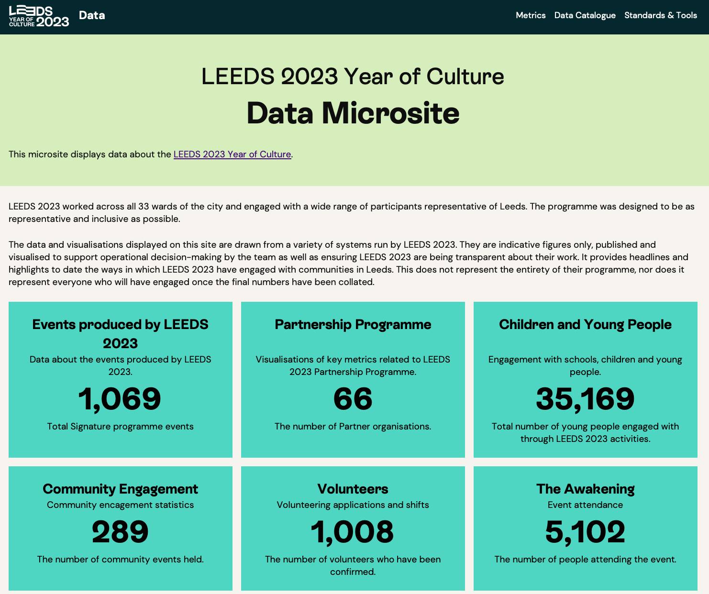Click the 1,008 confirmed volunteers figure
This screenshot has width=709, height=594.
point(353,532)
